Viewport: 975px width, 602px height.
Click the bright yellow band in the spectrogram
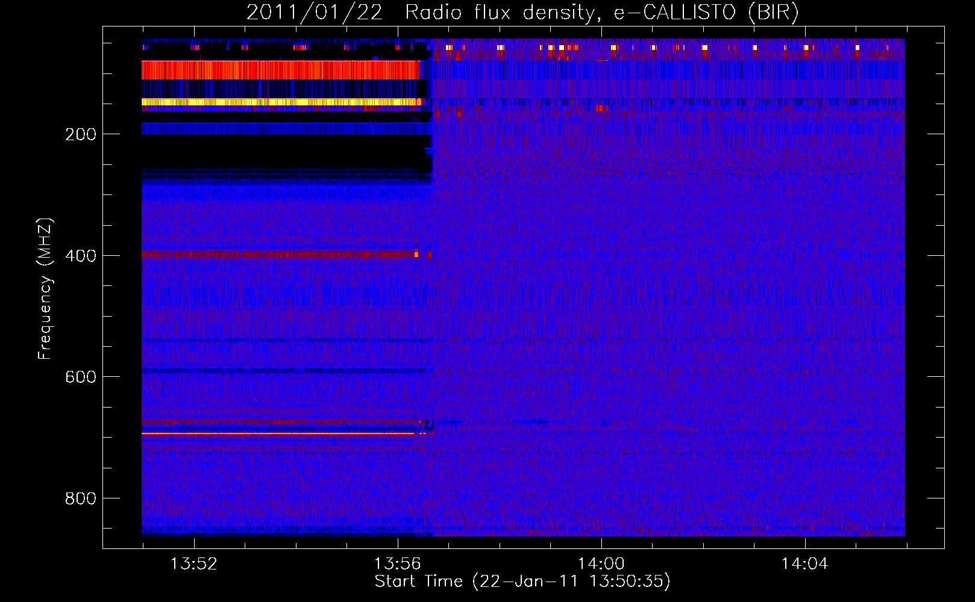(x=282, y=102)
